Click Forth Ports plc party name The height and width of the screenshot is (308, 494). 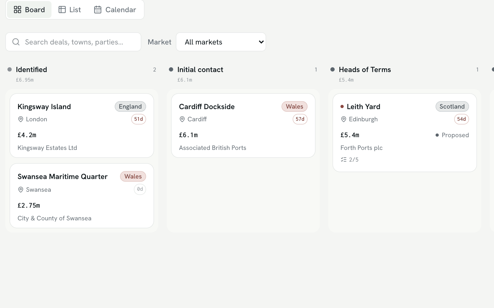point(361,148)
